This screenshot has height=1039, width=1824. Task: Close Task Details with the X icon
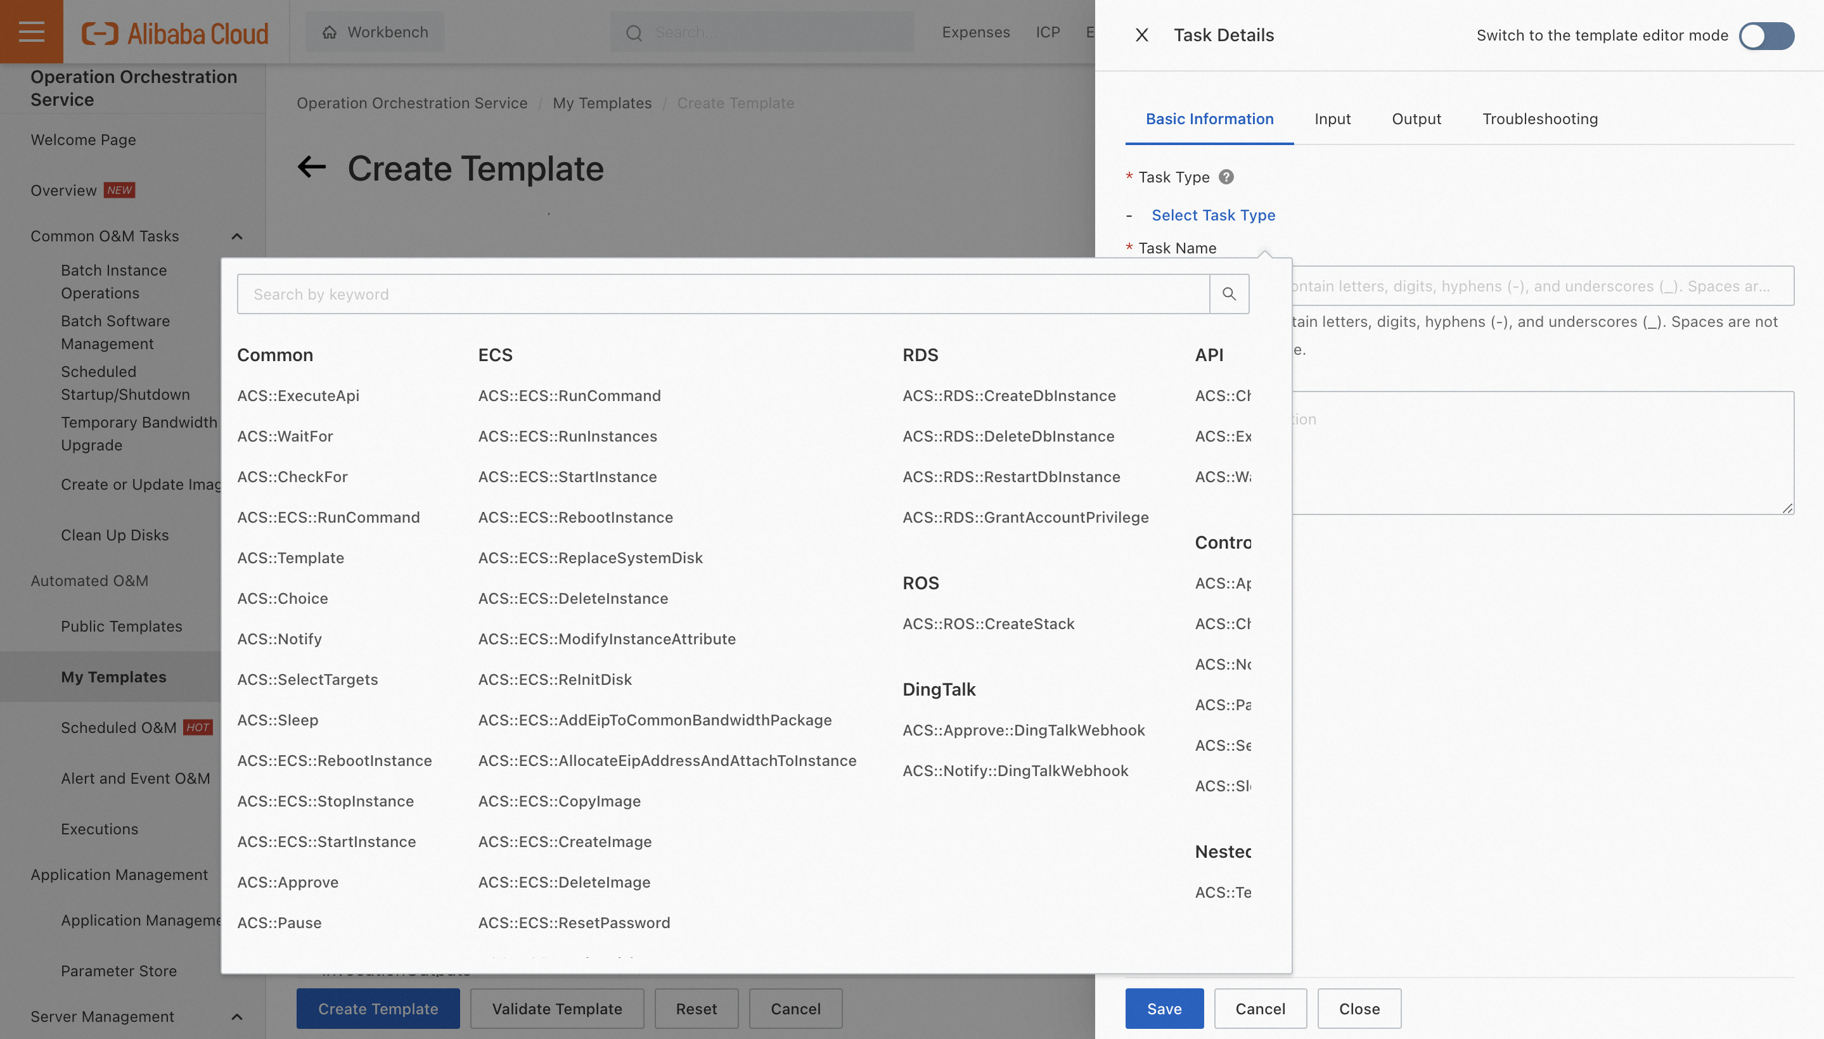coord(1141,35)
